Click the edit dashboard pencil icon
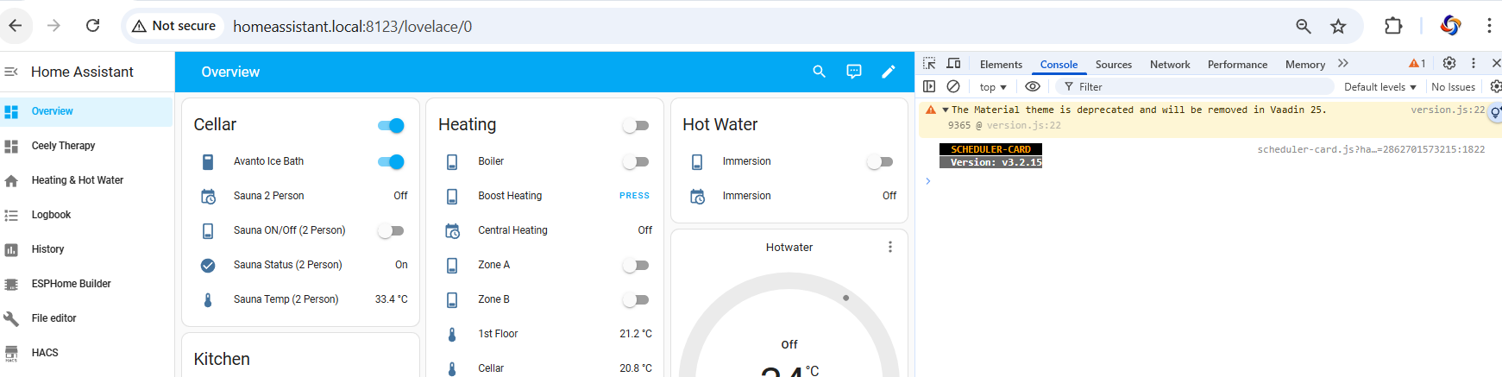 (889, 72)
